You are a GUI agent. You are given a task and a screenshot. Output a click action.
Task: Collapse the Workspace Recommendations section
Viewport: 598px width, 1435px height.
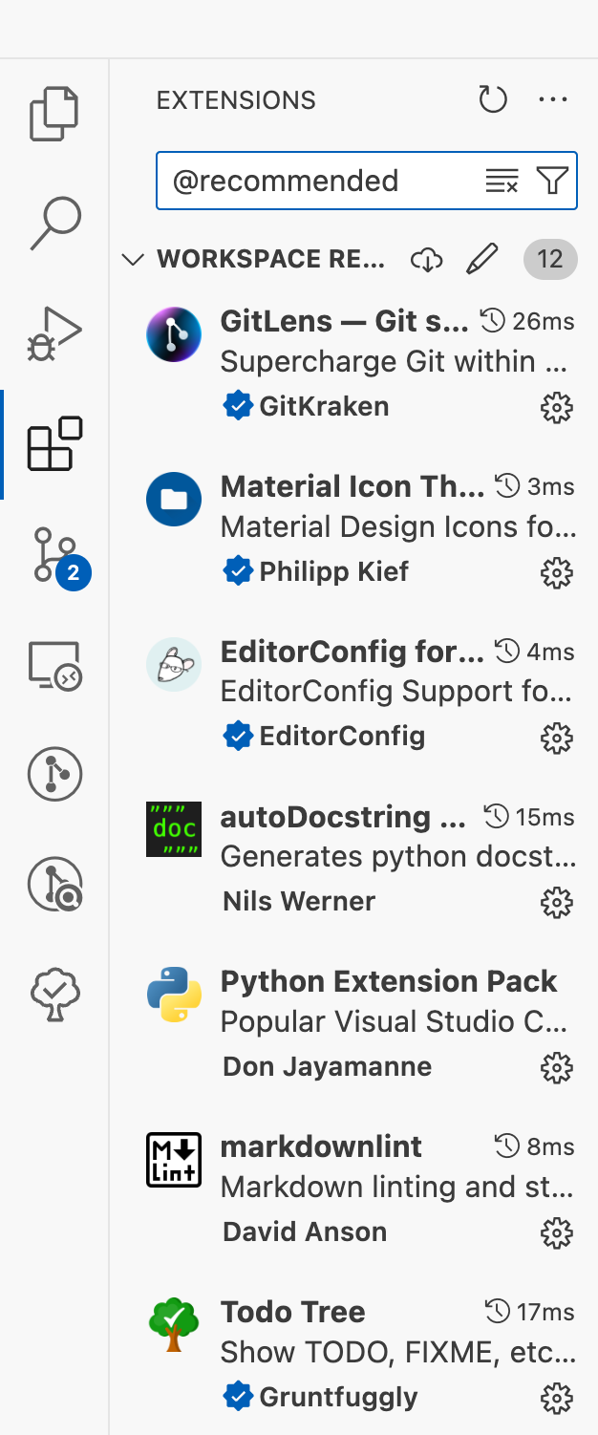[x=133, y=259]
